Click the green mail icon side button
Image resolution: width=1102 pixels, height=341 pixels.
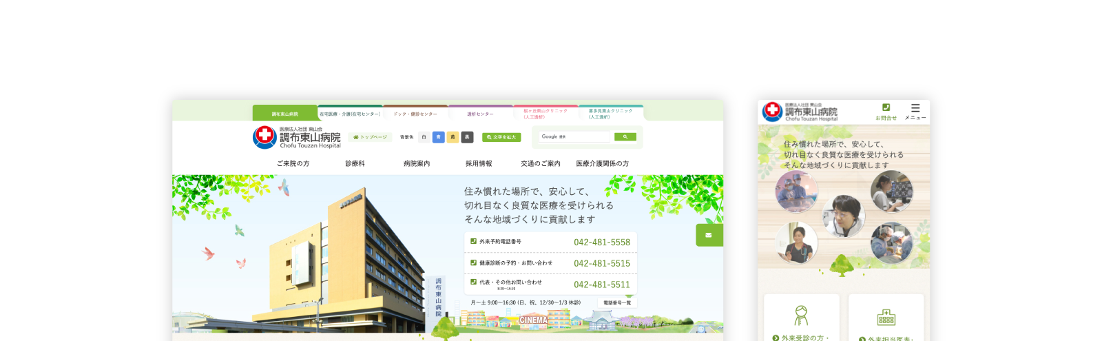click(709, 235)
